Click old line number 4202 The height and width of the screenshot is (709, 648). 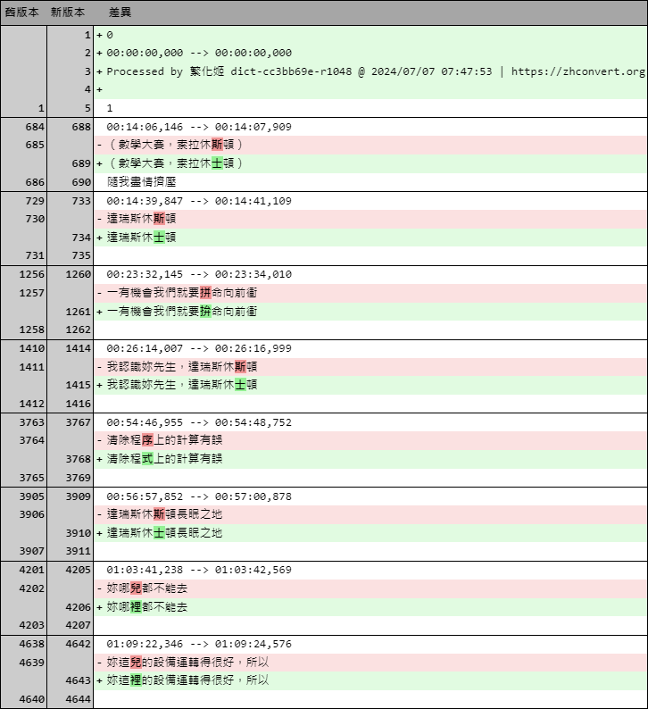tap(31, 588)
